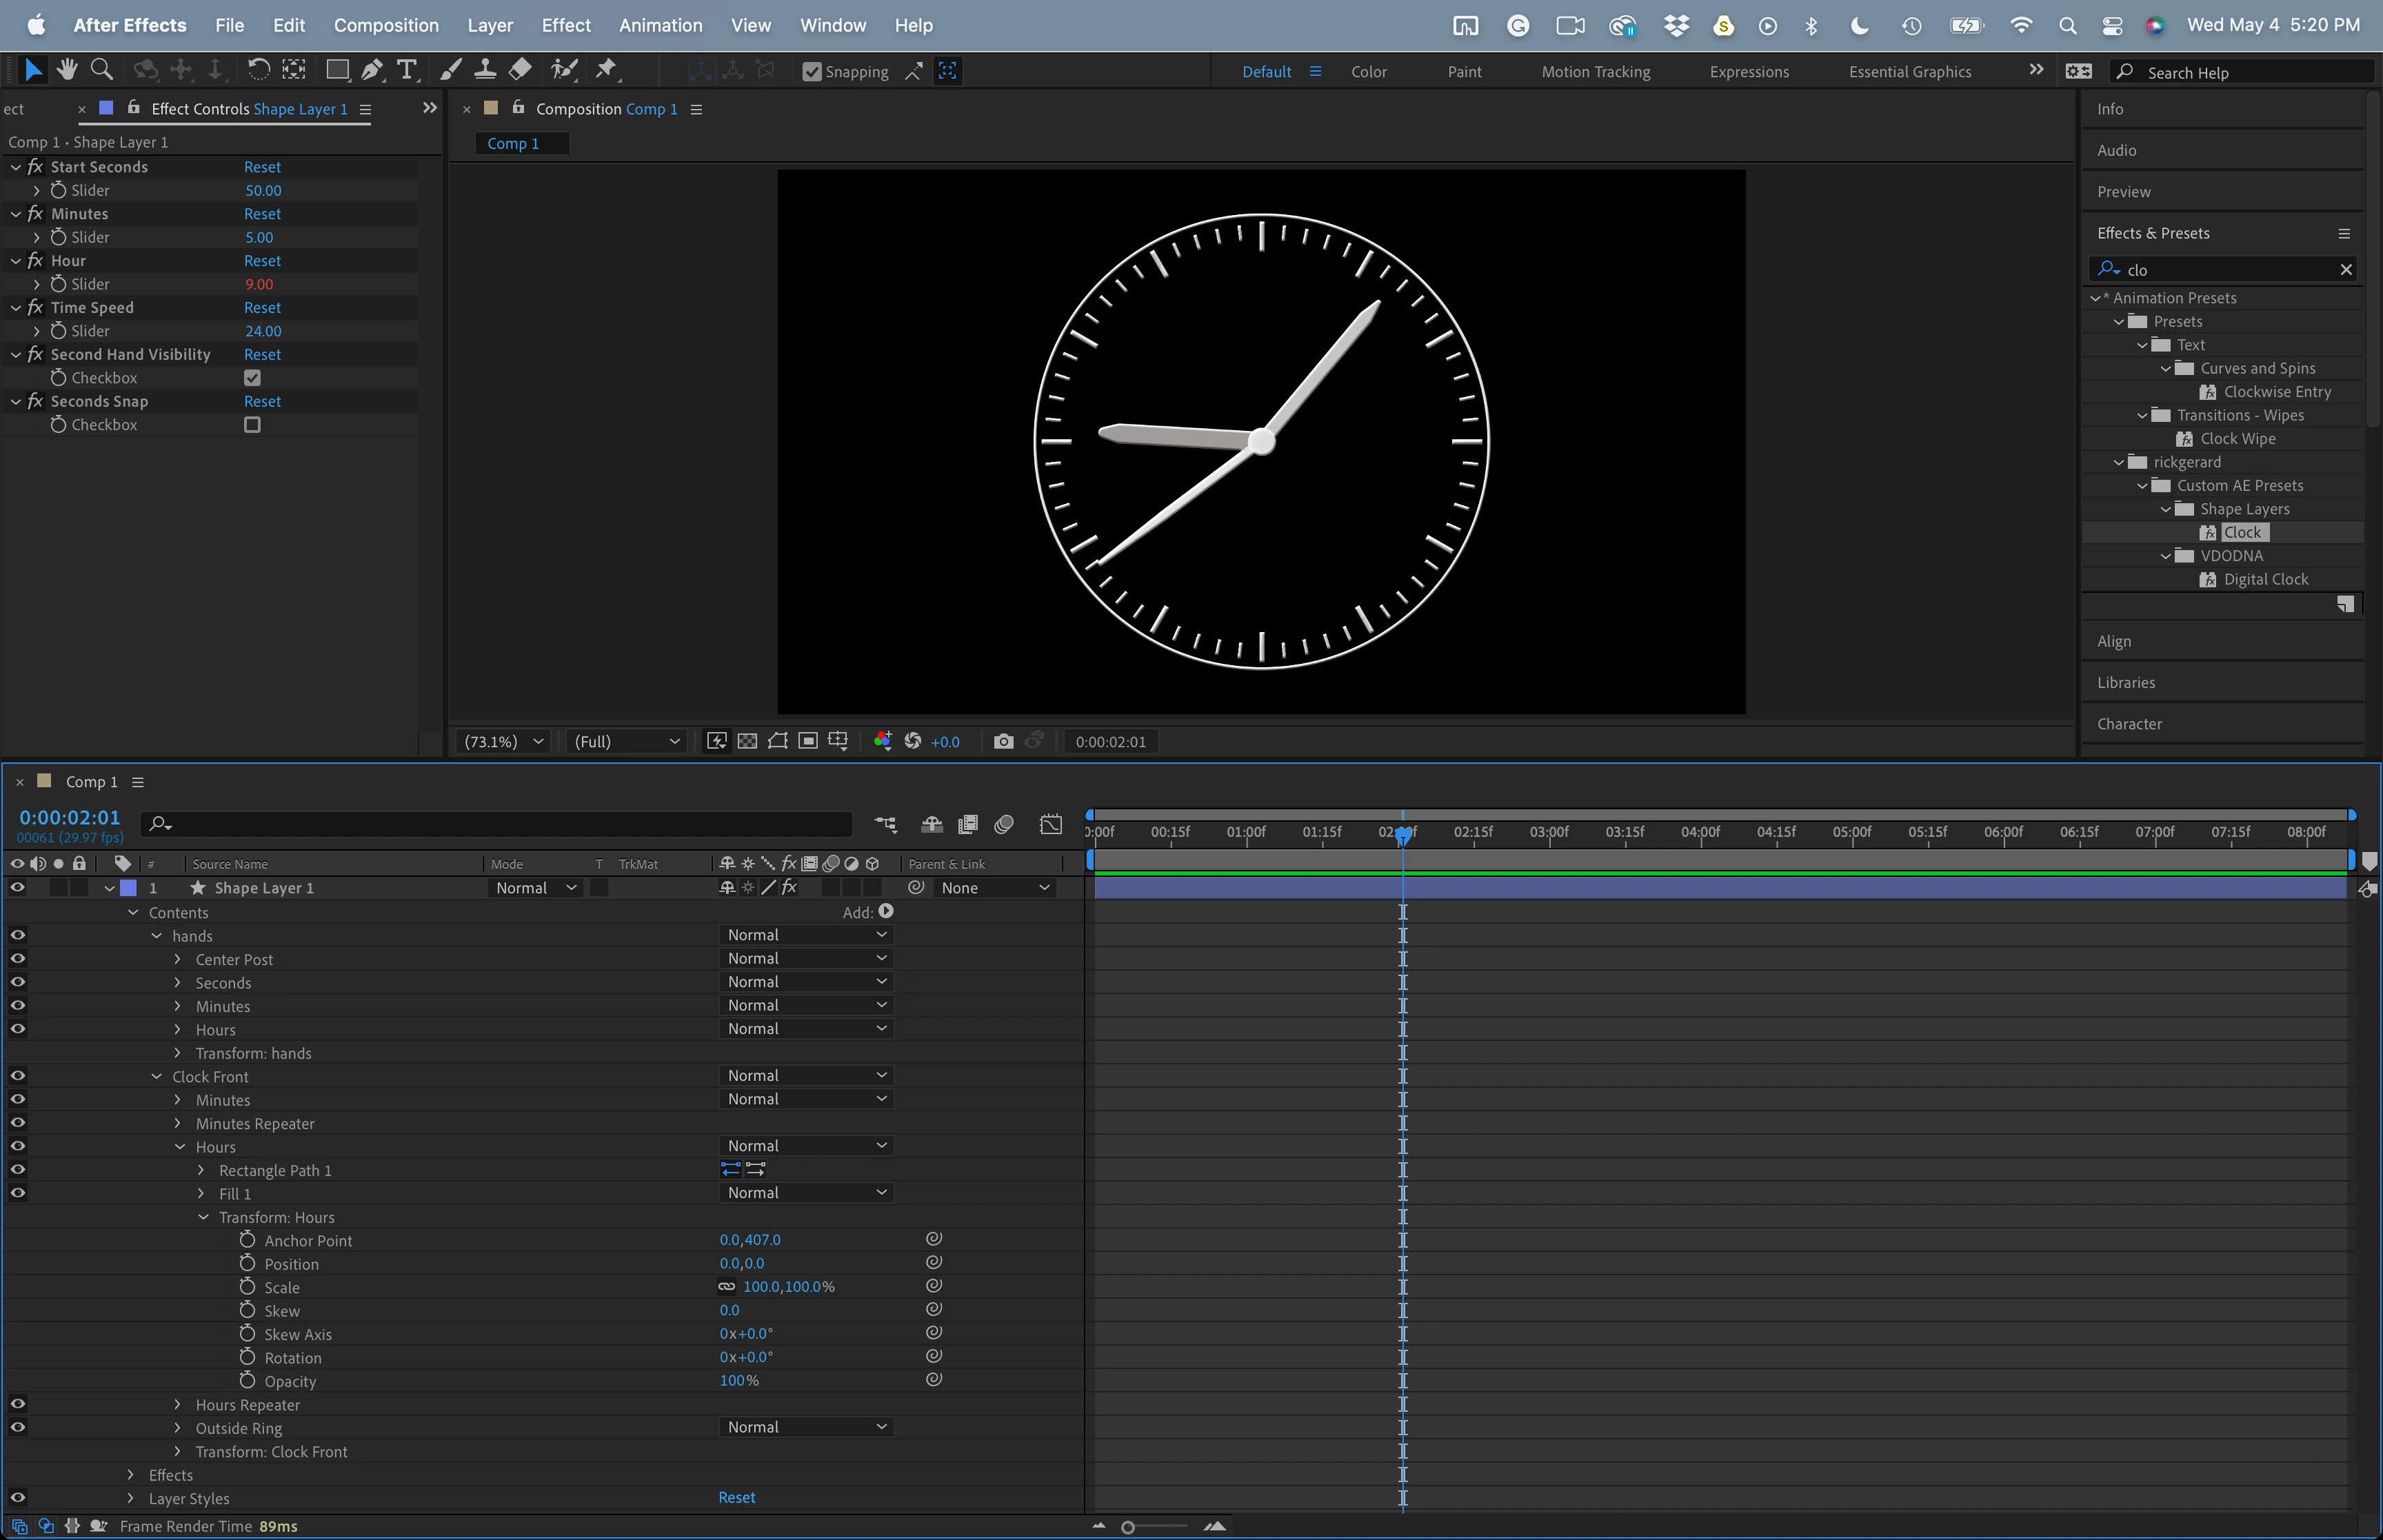The height and width of the screenshot is (1540, 2383).
Task: Activate the Puppet Pin tool
Action: point(606,70)
